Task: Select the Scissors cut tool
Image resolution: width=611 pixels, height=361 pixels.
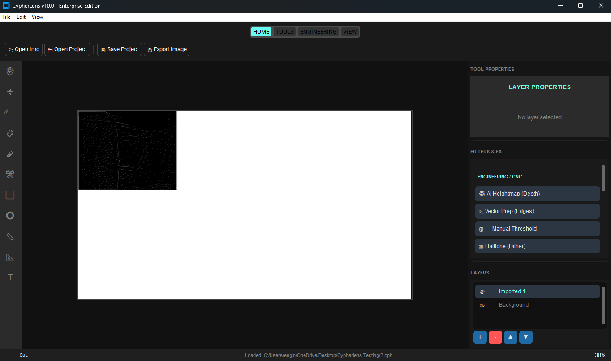Action: click(x=10, y=174)
